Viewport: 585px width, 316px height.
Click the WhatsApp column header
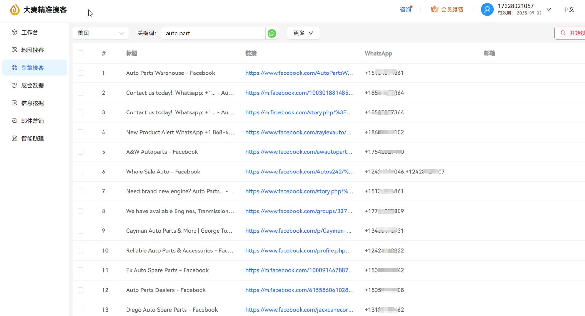378,53
